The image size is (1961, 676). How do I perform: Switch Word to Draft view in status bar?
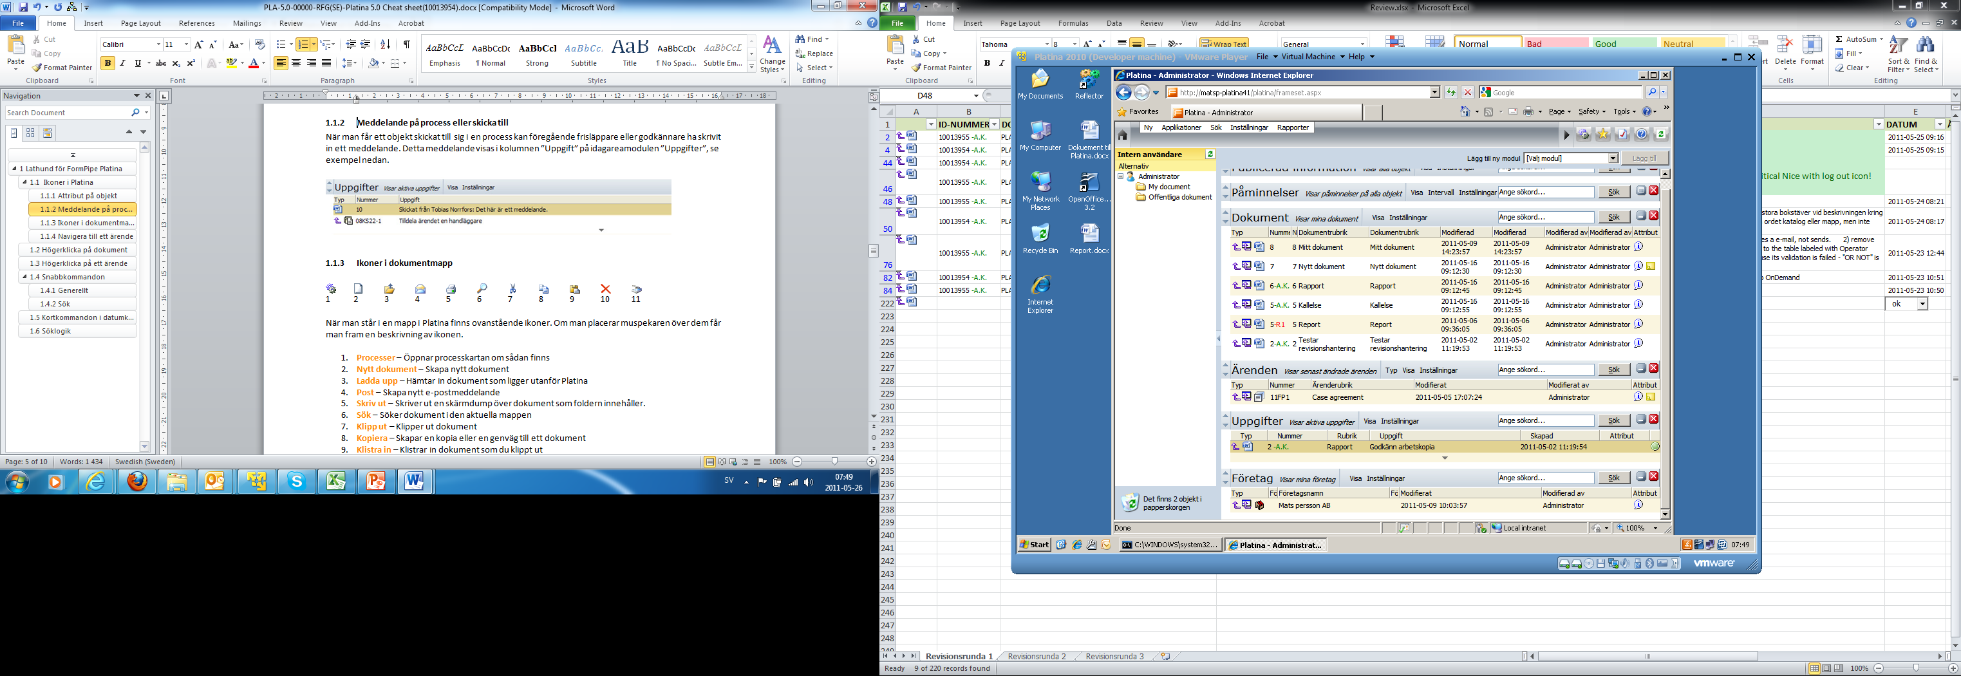pos(758,462)
